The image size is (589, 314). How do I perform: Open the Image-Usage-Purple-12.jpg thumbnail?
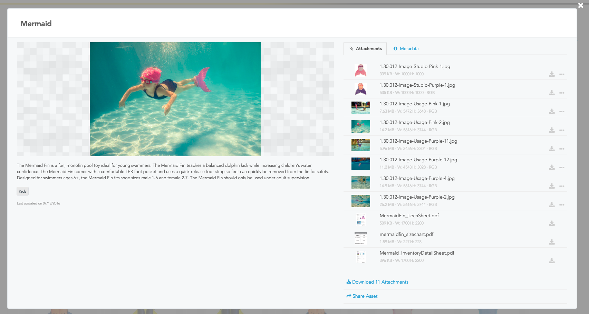361,164
